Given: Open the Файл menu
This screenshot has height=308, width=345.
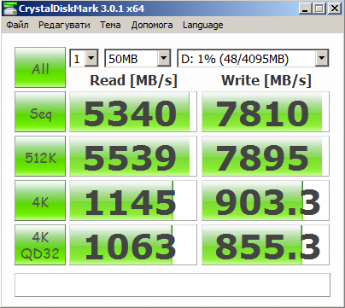Looking at the screenshot, I should pyautogui.click(x=17, y=25).
